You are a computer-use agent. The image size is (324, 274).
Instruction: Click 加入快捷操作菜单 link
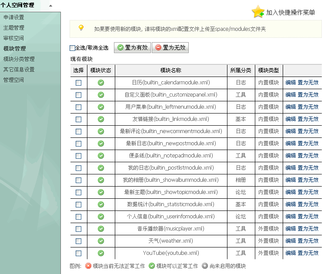click(x=291, y=13)
